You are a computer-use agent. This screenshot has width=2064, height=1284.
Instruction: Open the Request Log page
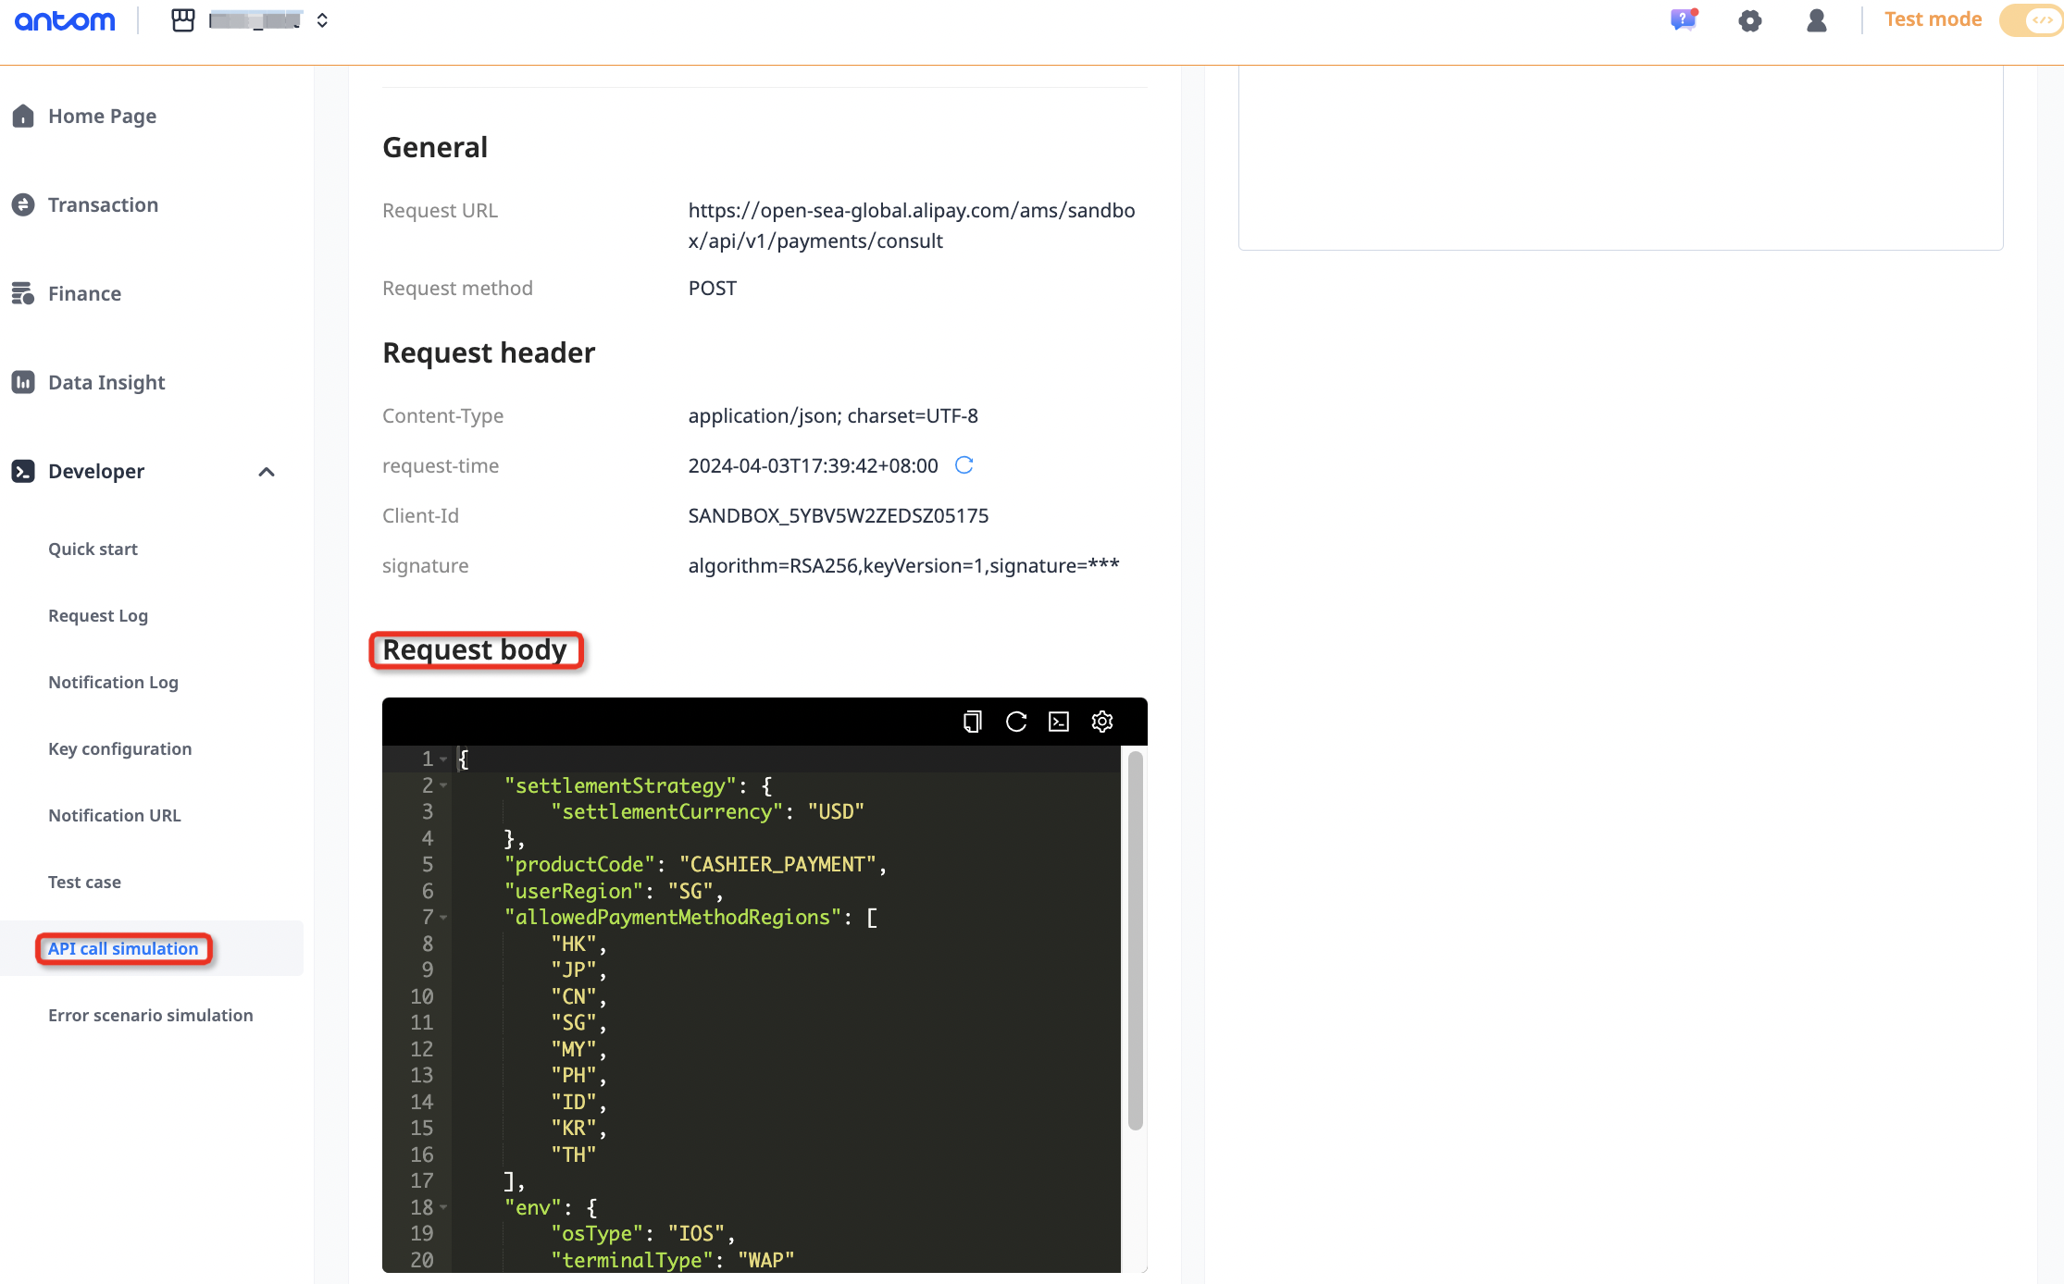[98, 615]
